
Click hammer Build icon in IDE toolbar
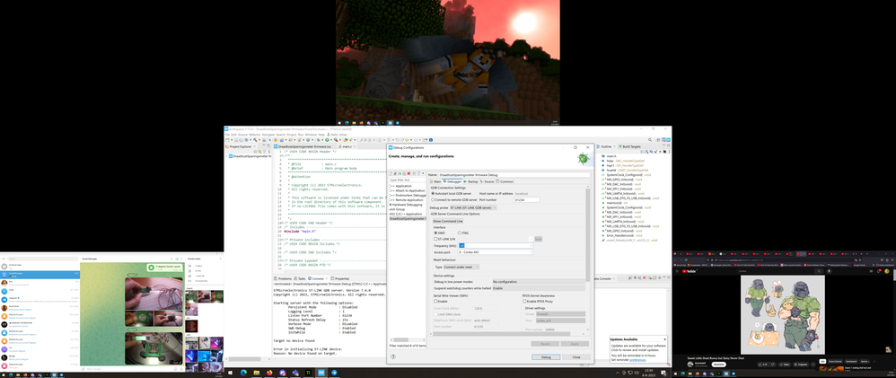pos(256,140)
